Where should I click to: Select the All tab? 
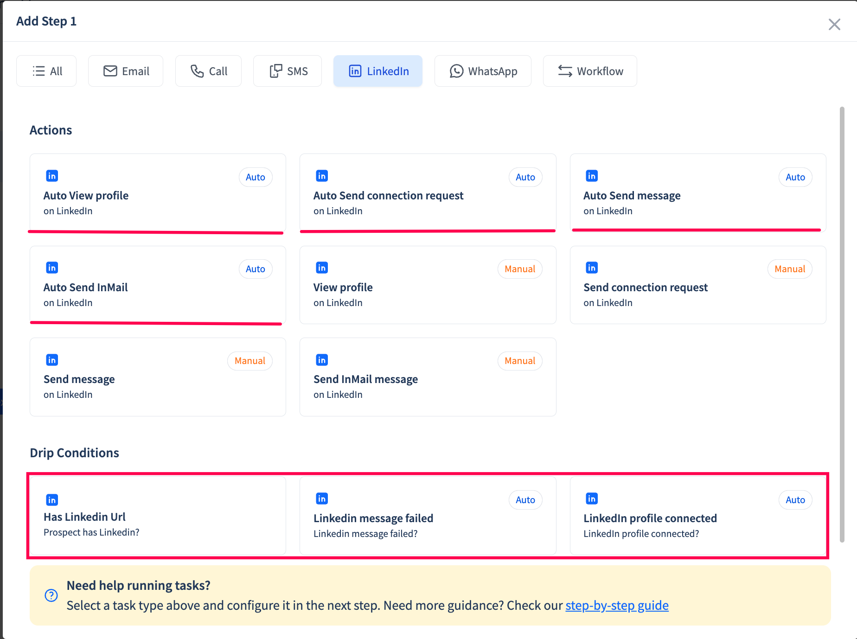point(46,71)
